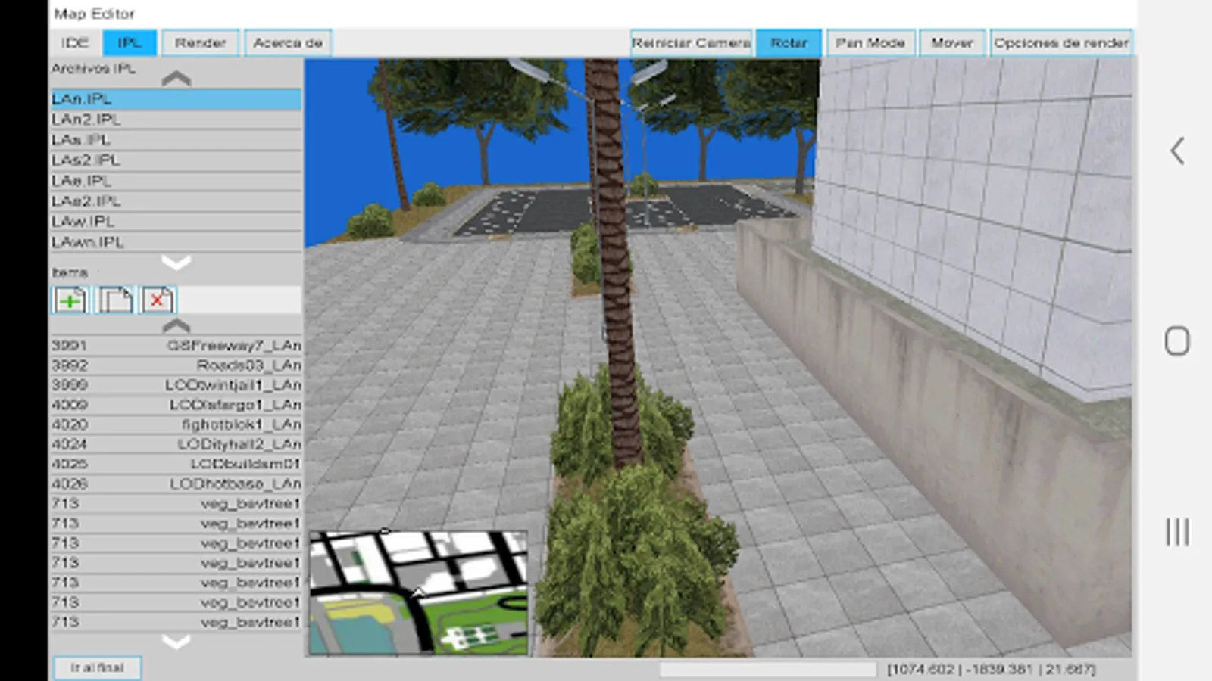Select the LAe.IPL entry
This screenshot has width=1212, height=681.
point(176,181)
